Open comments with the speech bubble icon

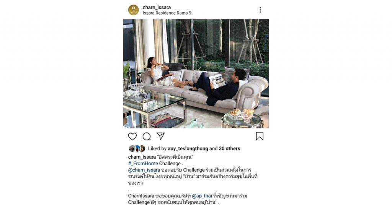pyautogui.click(x=147, y=136)
